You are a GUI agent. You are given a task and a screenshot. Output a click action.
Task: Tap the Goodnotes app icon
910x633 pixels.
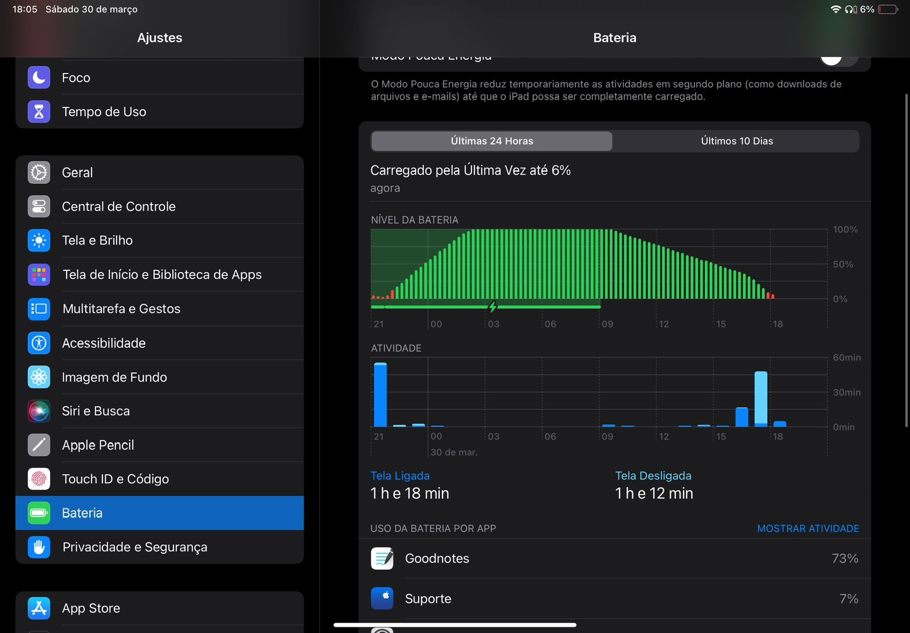click(x=382, y=558)
